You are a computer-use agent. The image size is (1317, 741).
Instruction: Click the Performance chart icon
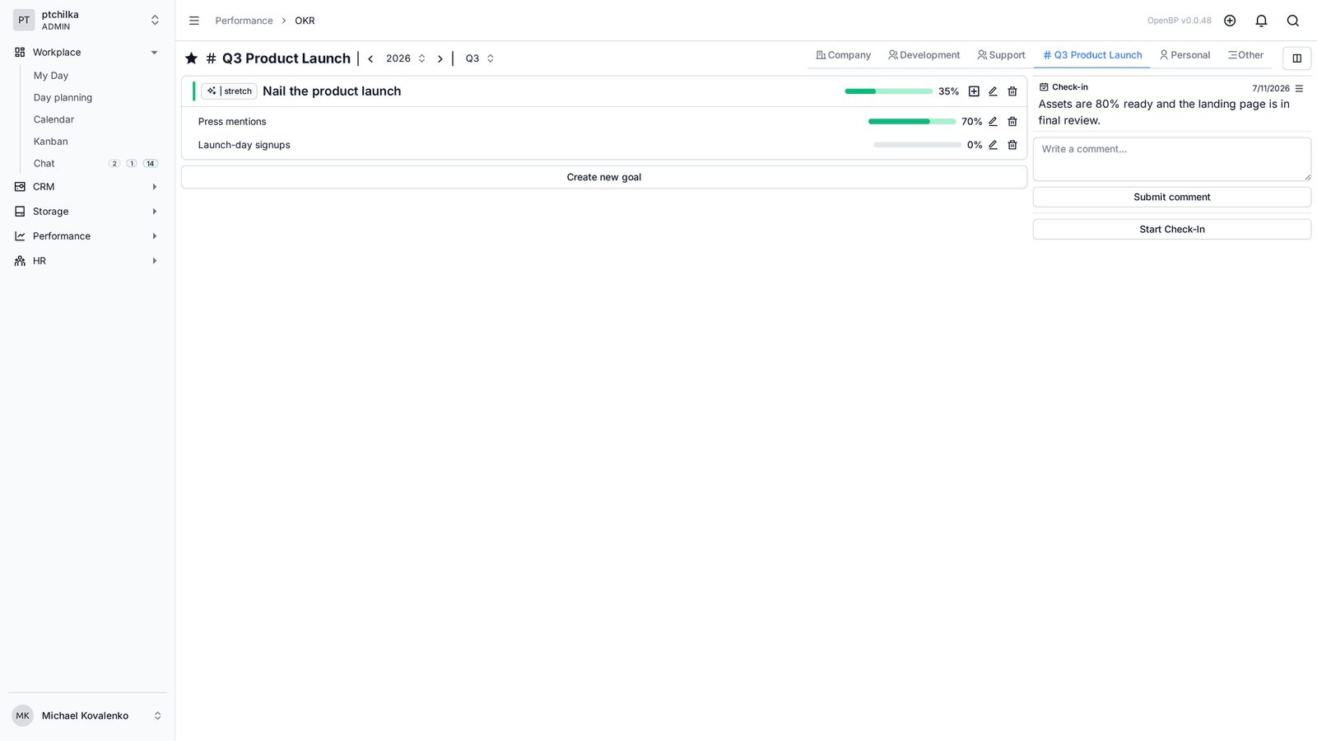pos(20,236)
